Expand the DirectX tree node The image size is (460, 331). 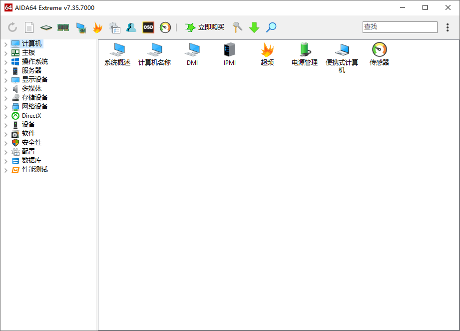pyautogui.click(x=6, y=115)
